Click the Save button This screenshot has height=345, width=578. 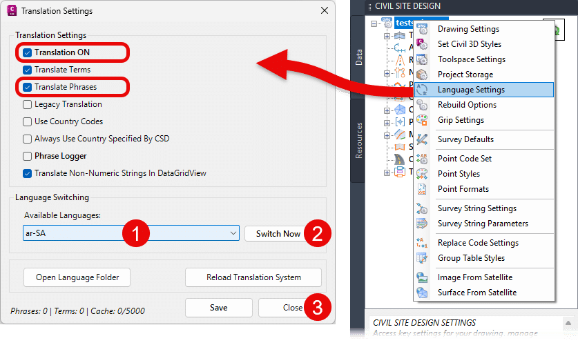tap(219, 308)
